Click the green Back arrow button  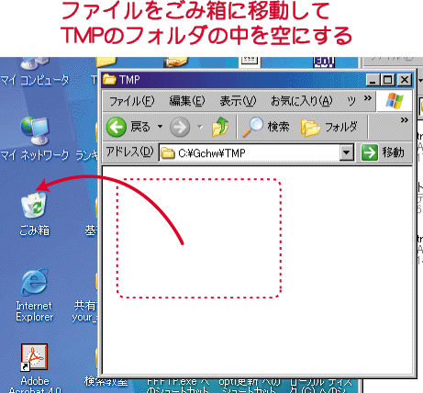point(116,127)
